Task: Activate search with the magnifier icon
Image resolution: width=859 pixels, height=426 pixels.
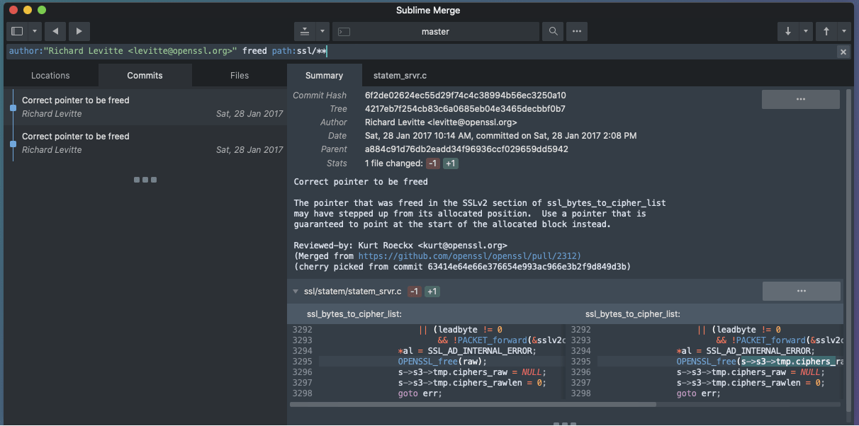Action: (552, 31)
